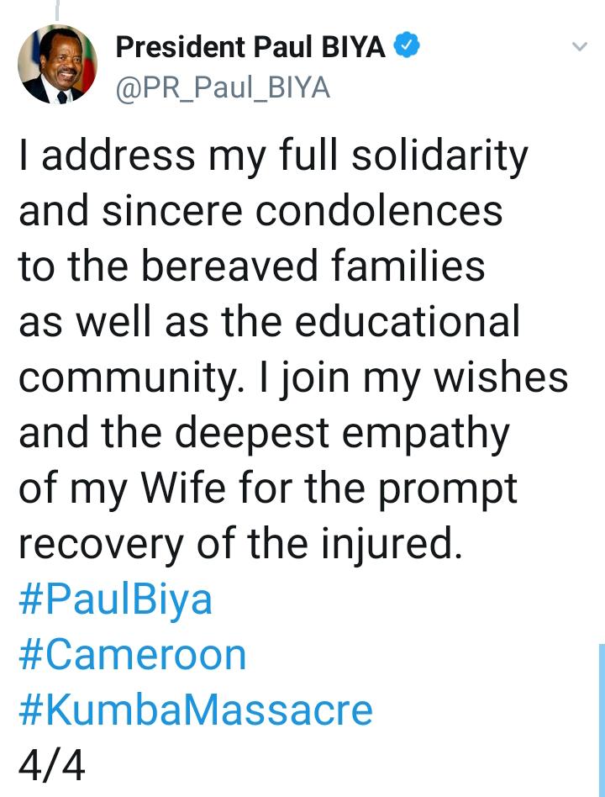Click the 4/4 thread counter text

[x=52, y=766]
